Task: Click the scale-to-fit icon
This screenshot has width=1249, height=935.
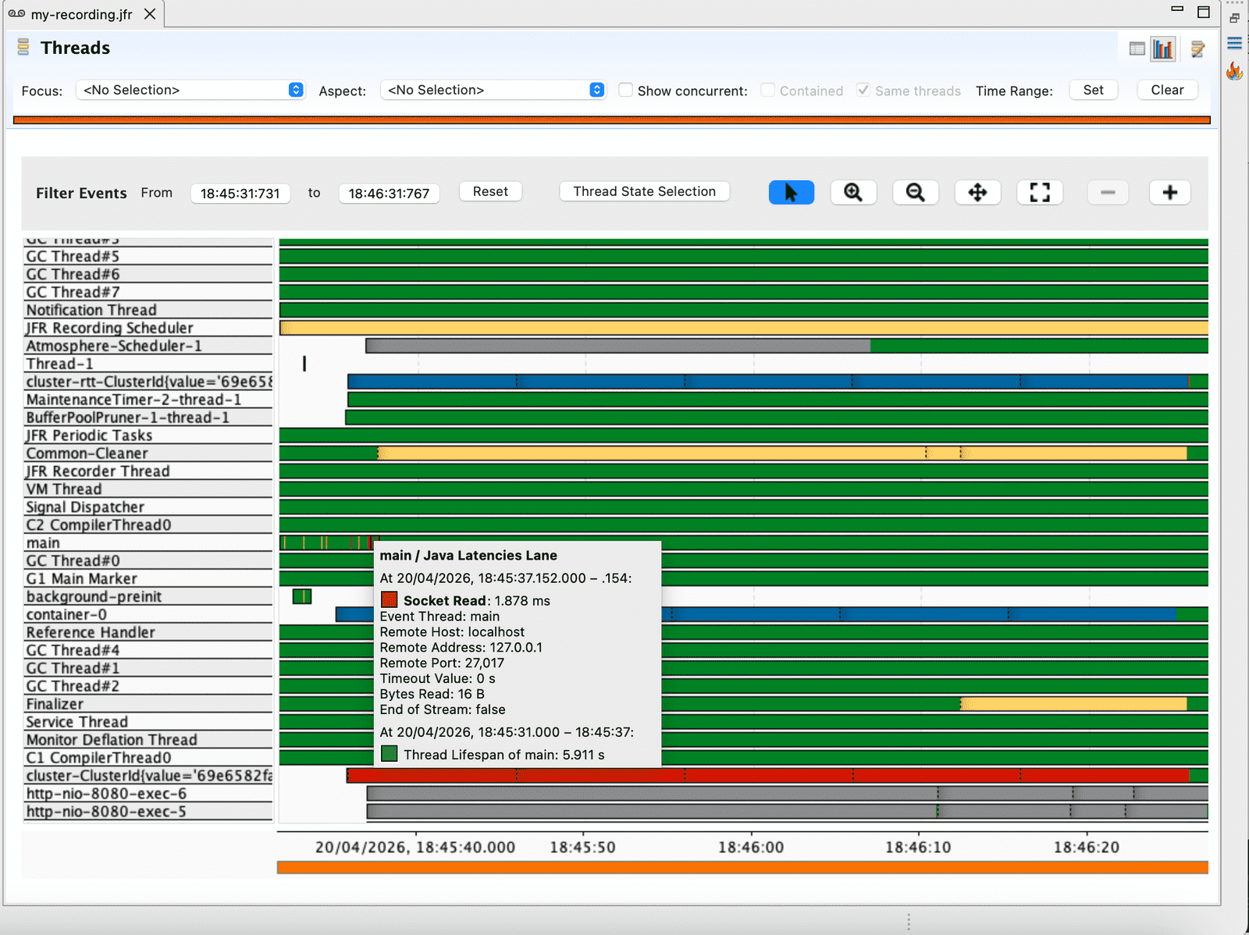Action: point(1040,193)
